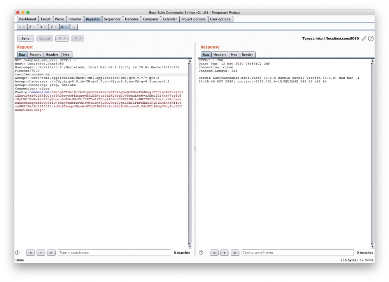Click the 'Content-Length: 144' response line
The height and width of the screenshot is (282, 389).
(x=218, y=71)
